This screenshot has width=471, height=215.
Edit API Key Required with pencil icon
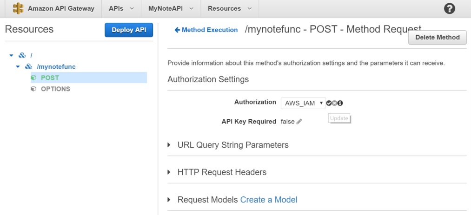(x=299, y=122)
